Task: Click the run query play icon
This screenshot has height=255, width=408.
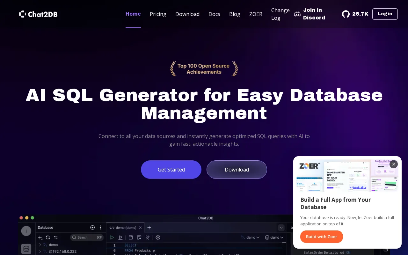Action: [112, 237]
